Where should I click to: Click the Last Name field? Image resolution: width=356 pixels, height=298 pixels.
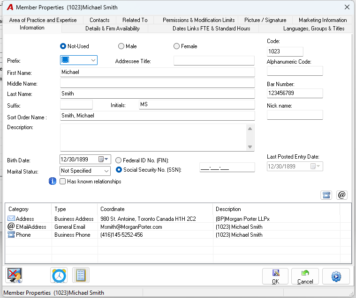[x=157, y=94]
